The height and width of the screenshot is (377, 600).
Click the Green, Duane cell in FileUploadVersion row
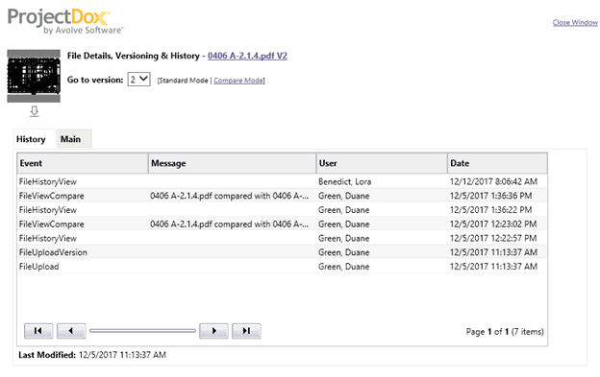(x=344, y=252)
